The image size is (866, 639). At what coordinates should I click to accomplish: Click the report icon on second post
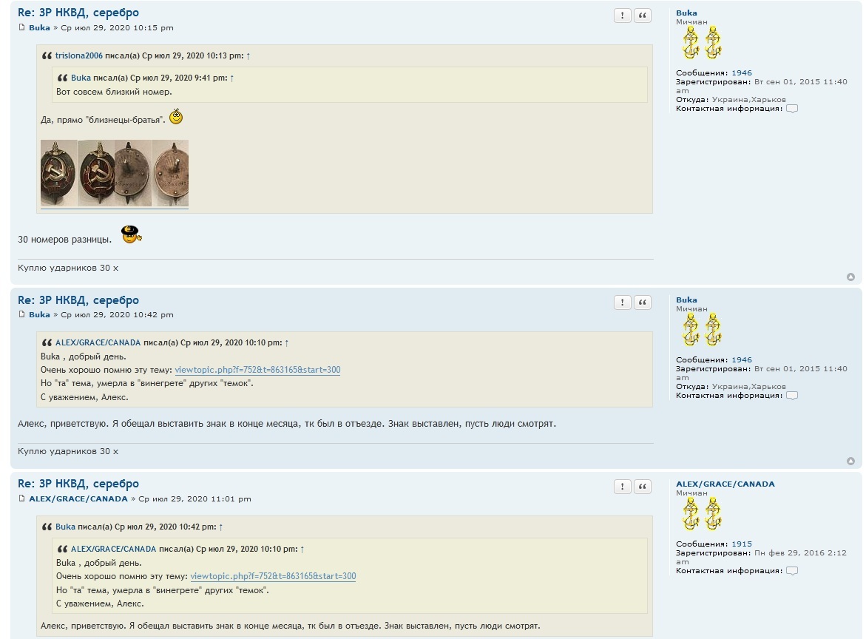[x=623, y=302]
